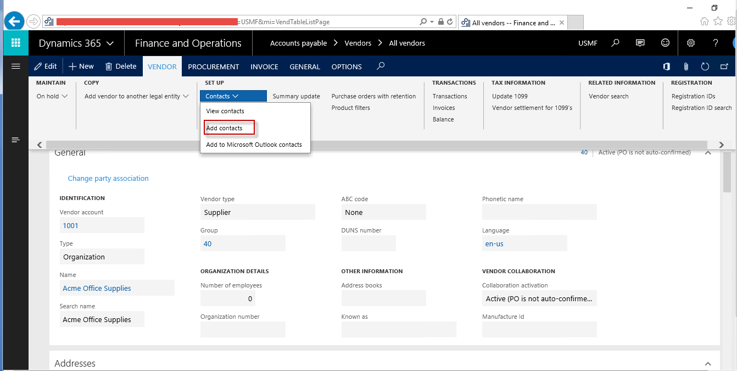Start a search with the magnifier icon
Image resolution: width=737 pixels, height=371 pixels.
pyautogui.click(x=615, y=42)
